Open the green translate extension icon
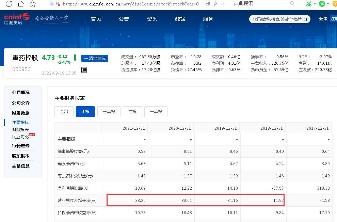 tap(322, 4)
